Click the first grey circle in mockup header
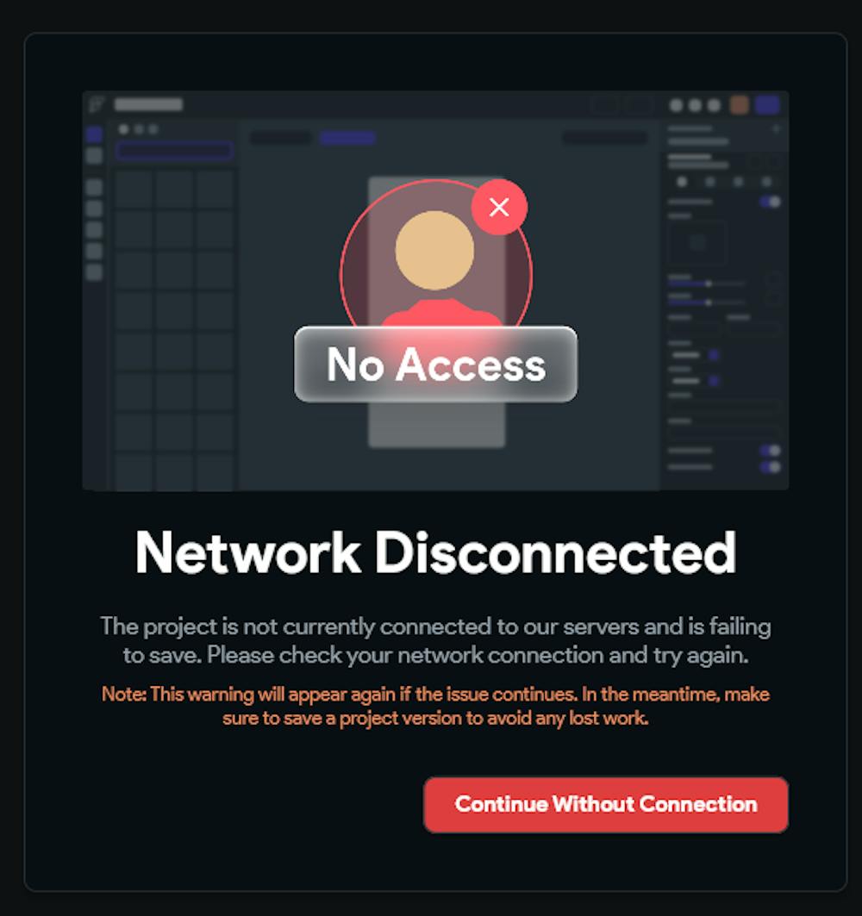 click(676, 105)
